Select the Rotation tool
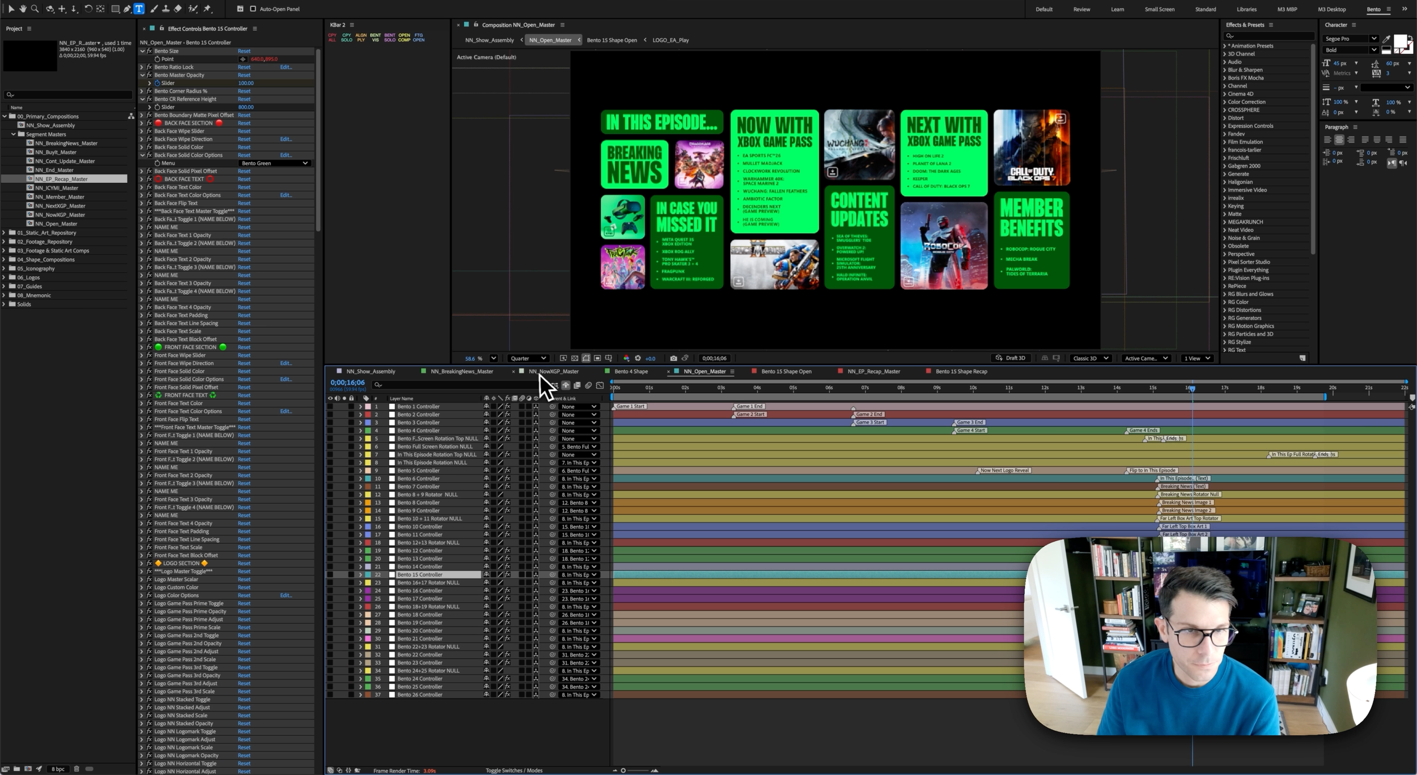The height and width of the screenshot is (775, 1417). (88, 8)
